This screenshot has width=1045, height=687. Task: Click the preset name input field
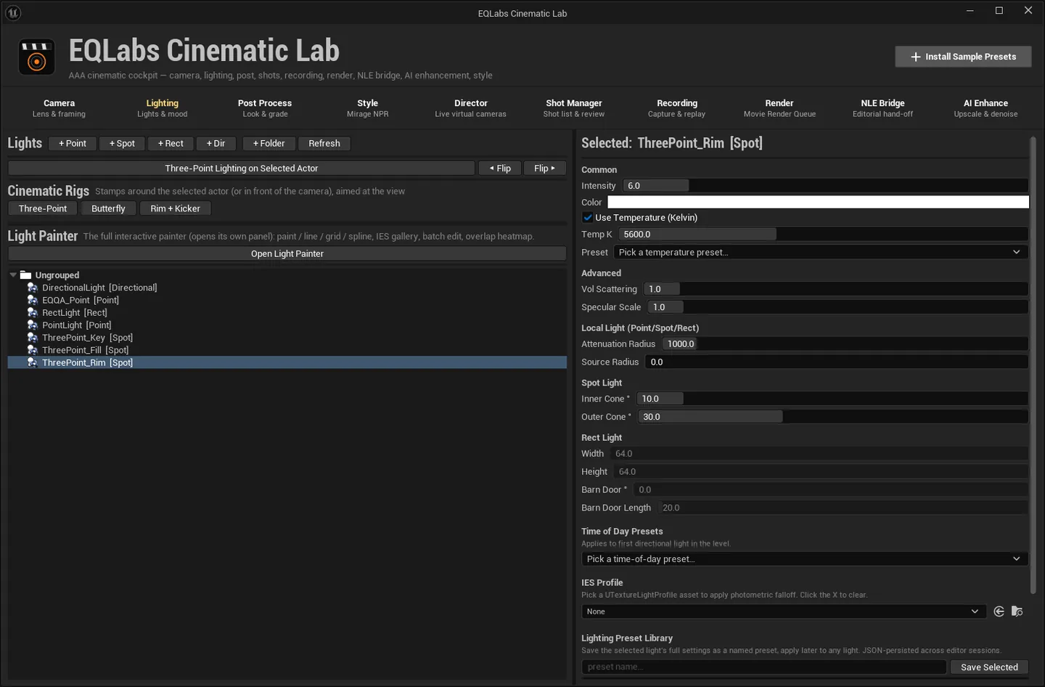764,667
